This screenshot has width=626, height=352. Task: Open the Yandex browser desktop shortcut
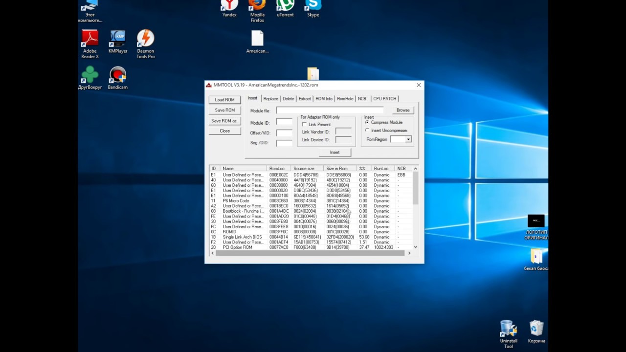(229, 9)
